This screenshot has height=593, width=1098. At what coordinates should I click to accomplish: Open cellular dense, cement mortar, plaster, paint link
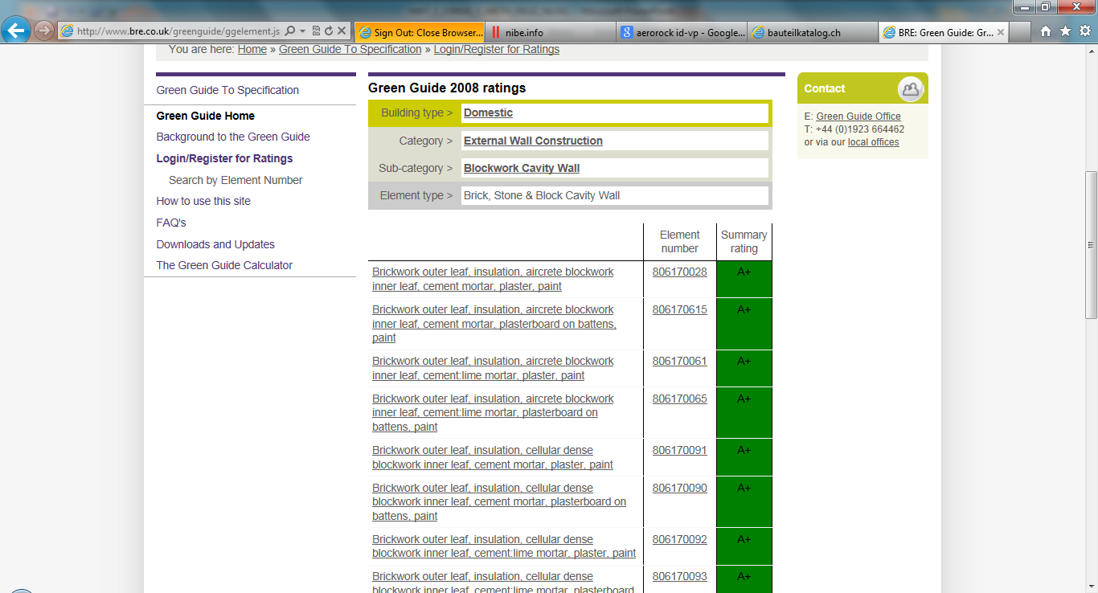click(493, 457)
